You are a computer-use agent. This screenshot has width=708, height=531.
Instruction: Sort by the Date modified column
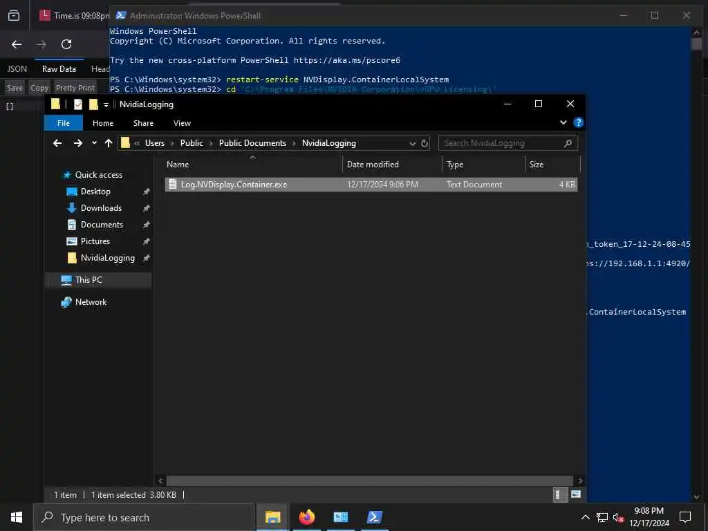[392, 165]
